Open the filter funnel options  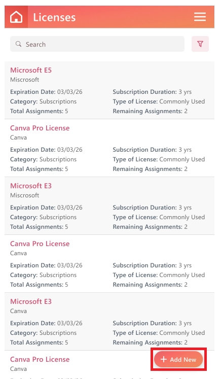click(x=200, y=44)
